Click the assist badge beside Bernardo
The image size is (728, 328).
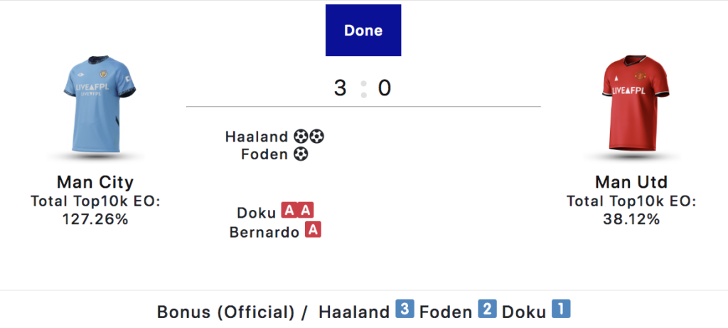[313, 230]
